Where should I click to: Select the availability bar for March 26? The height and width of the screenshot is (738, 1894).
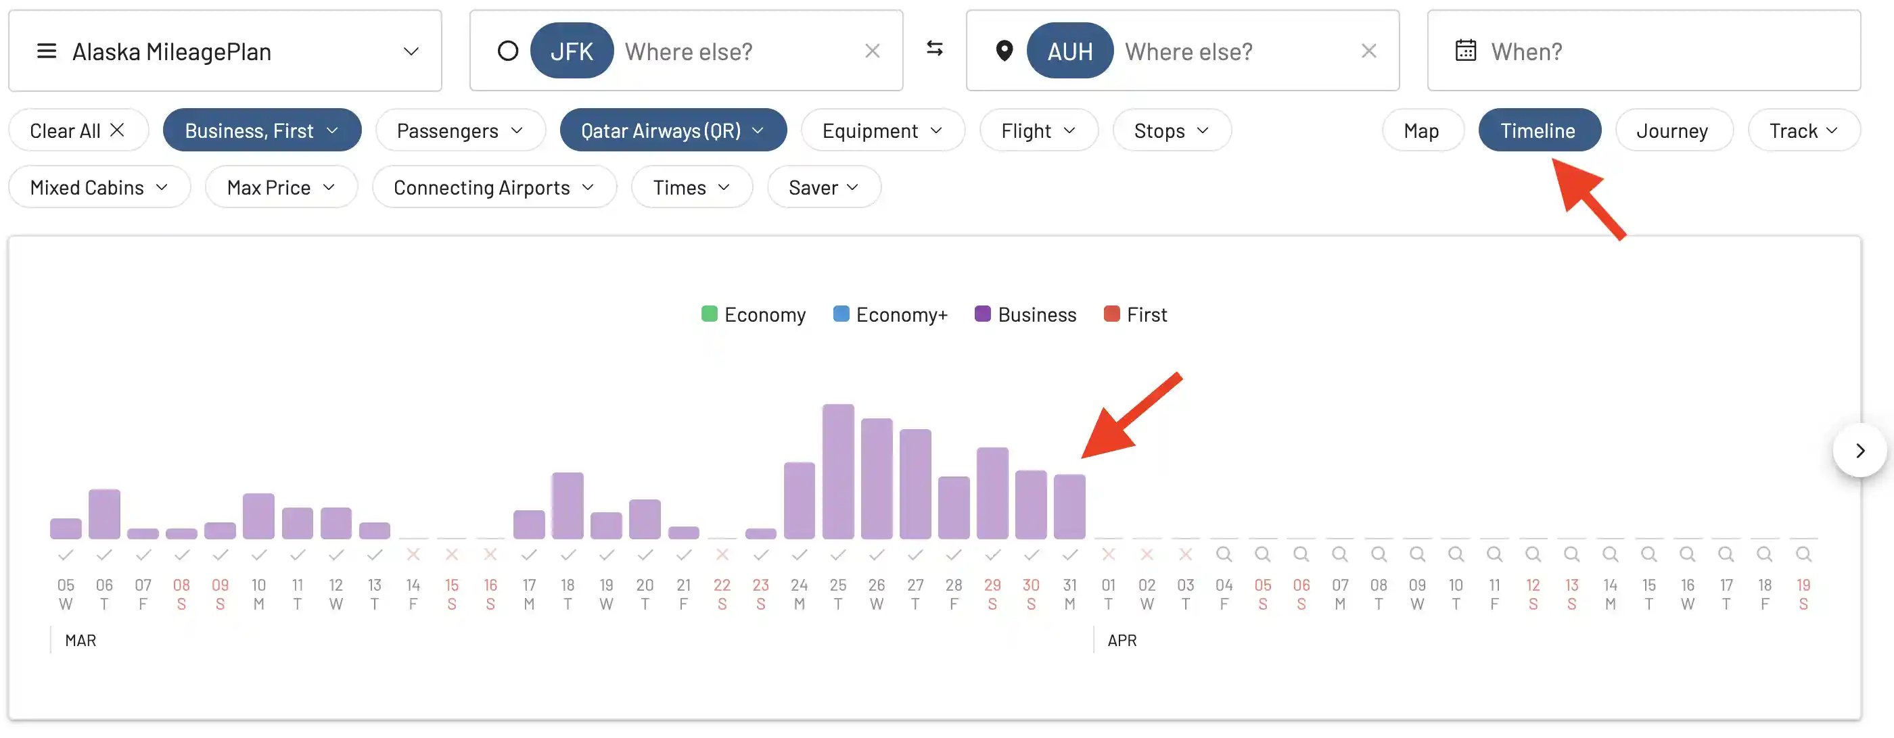(877, 478)
